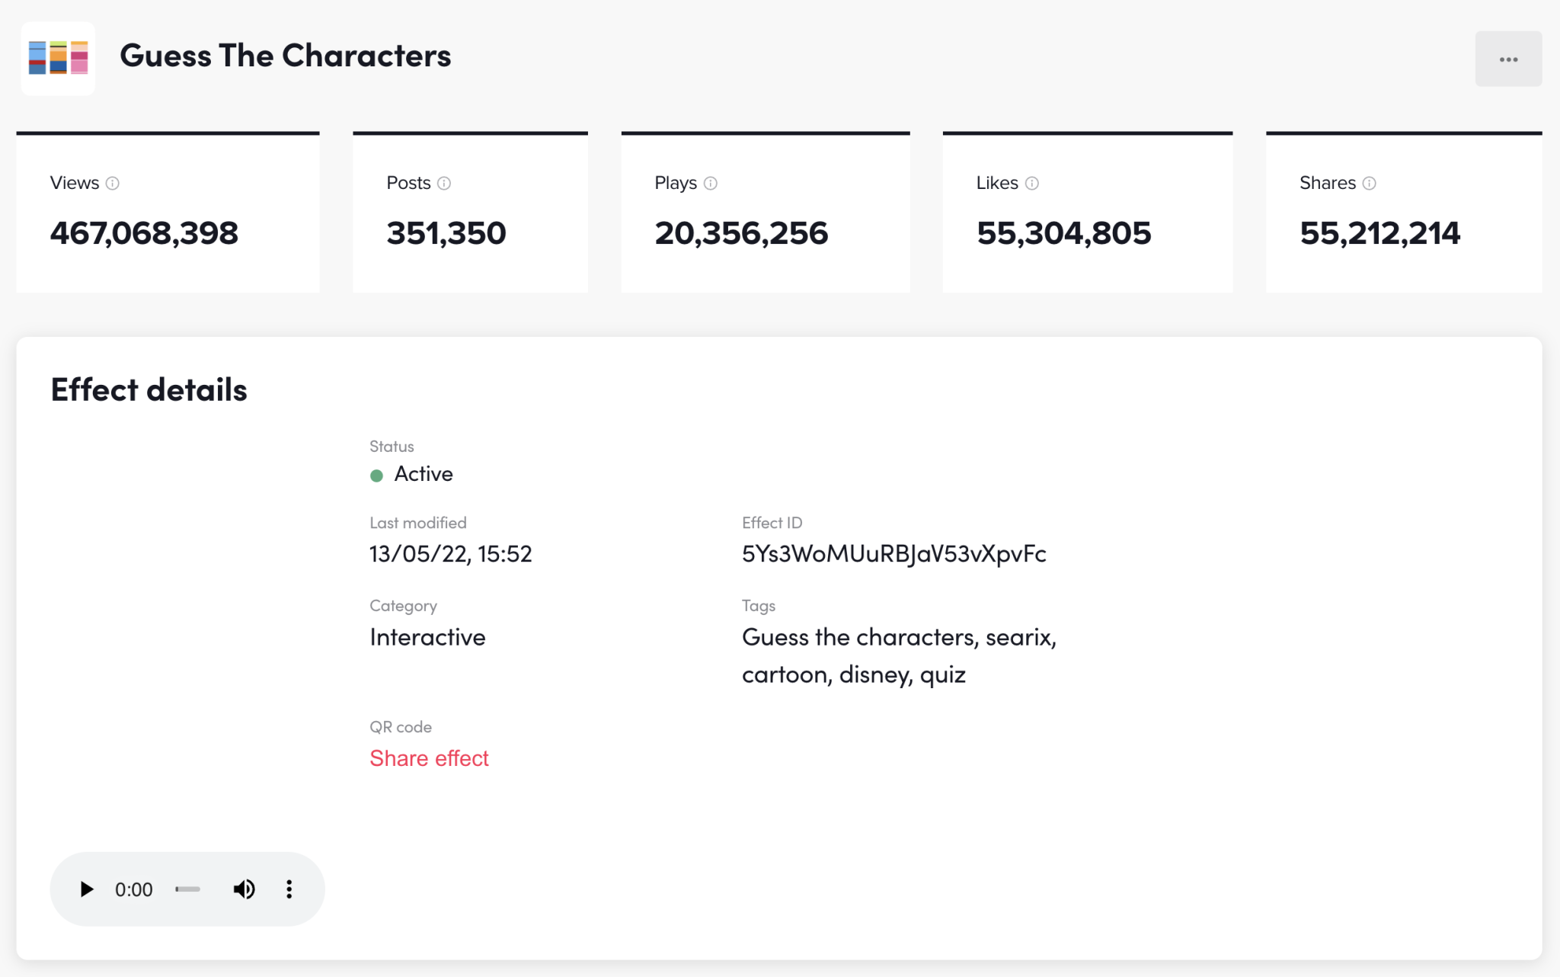Click the info icon next to Plays

(x=711, y=183)
